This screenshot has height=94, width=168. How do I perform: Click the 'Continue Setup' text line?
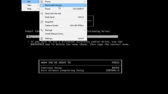(51, 68)
